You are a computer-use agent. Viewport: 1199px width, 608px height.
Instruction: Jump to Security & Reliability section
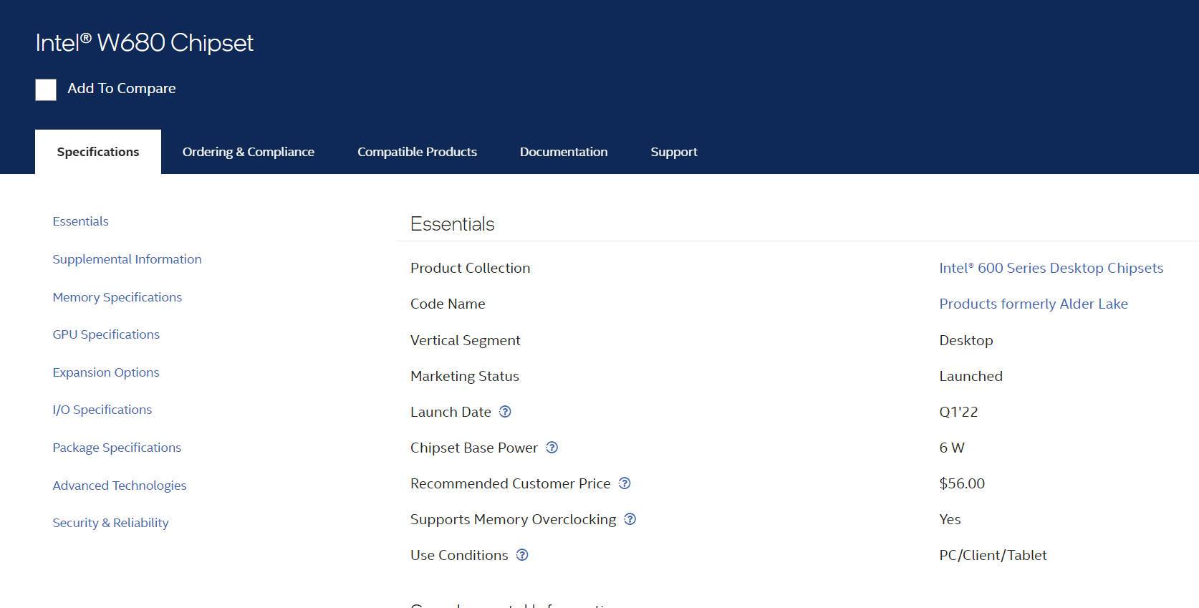pos(110,523)
